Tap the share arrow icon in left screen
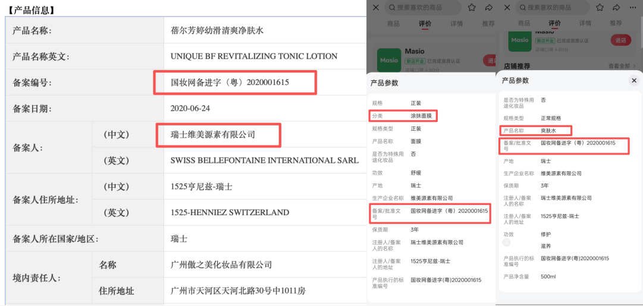643x306 pixels. click(489, 7)
